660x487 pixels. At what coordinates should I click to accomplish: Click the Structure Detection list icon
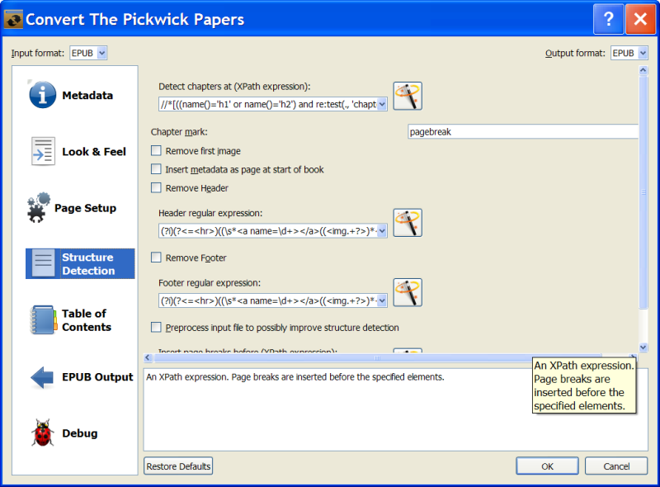pyautogui.click(x=44, y=263)
